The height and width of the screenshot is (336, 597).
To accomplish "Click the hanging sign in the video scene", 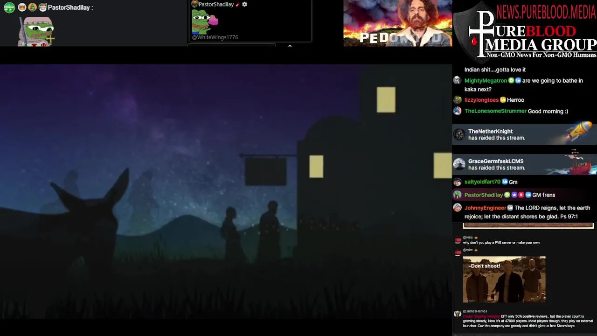I will pos(266,171).
